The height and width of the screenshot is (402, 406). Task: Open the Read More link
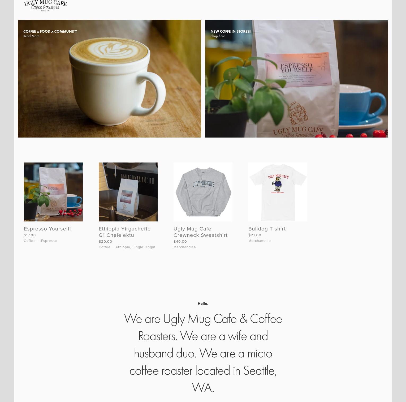[31, 36]
